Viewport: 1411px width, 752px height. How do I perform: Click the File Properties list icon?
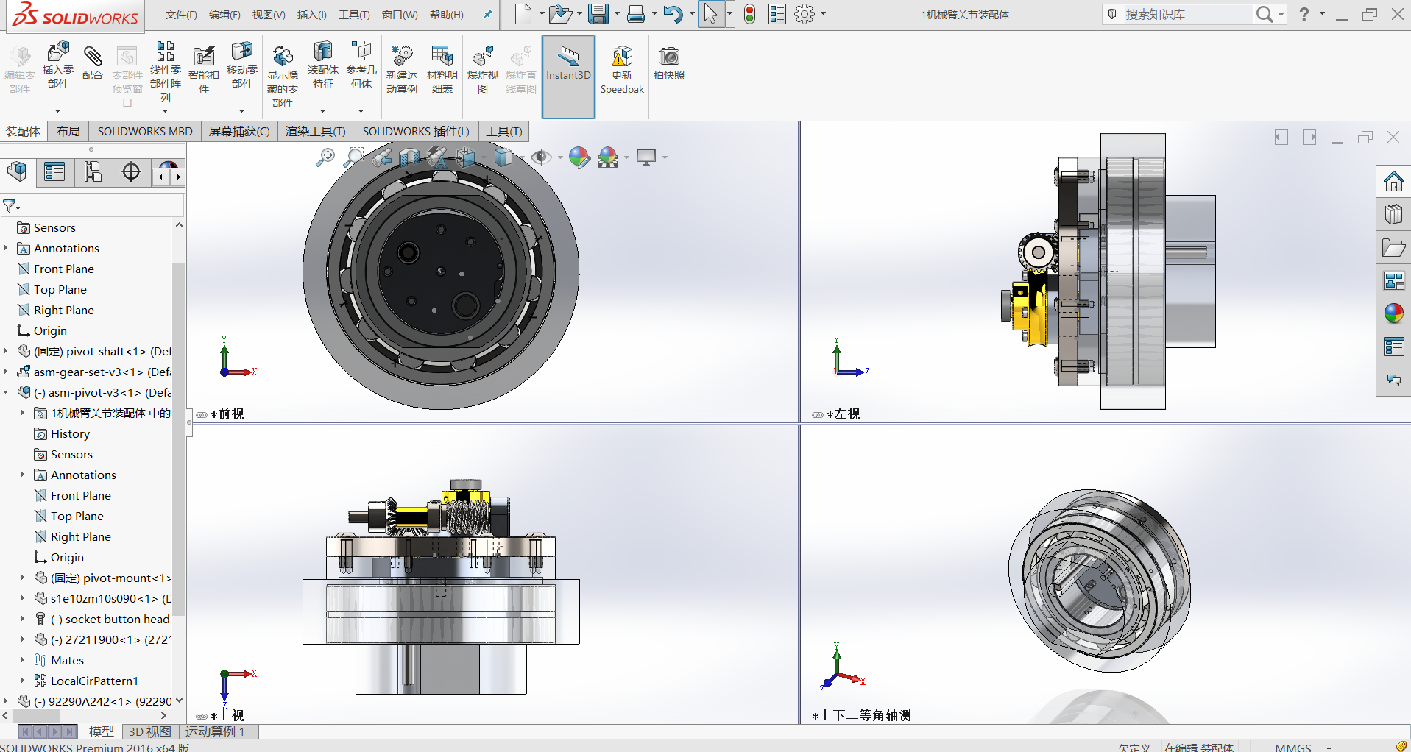click(777, 14)
